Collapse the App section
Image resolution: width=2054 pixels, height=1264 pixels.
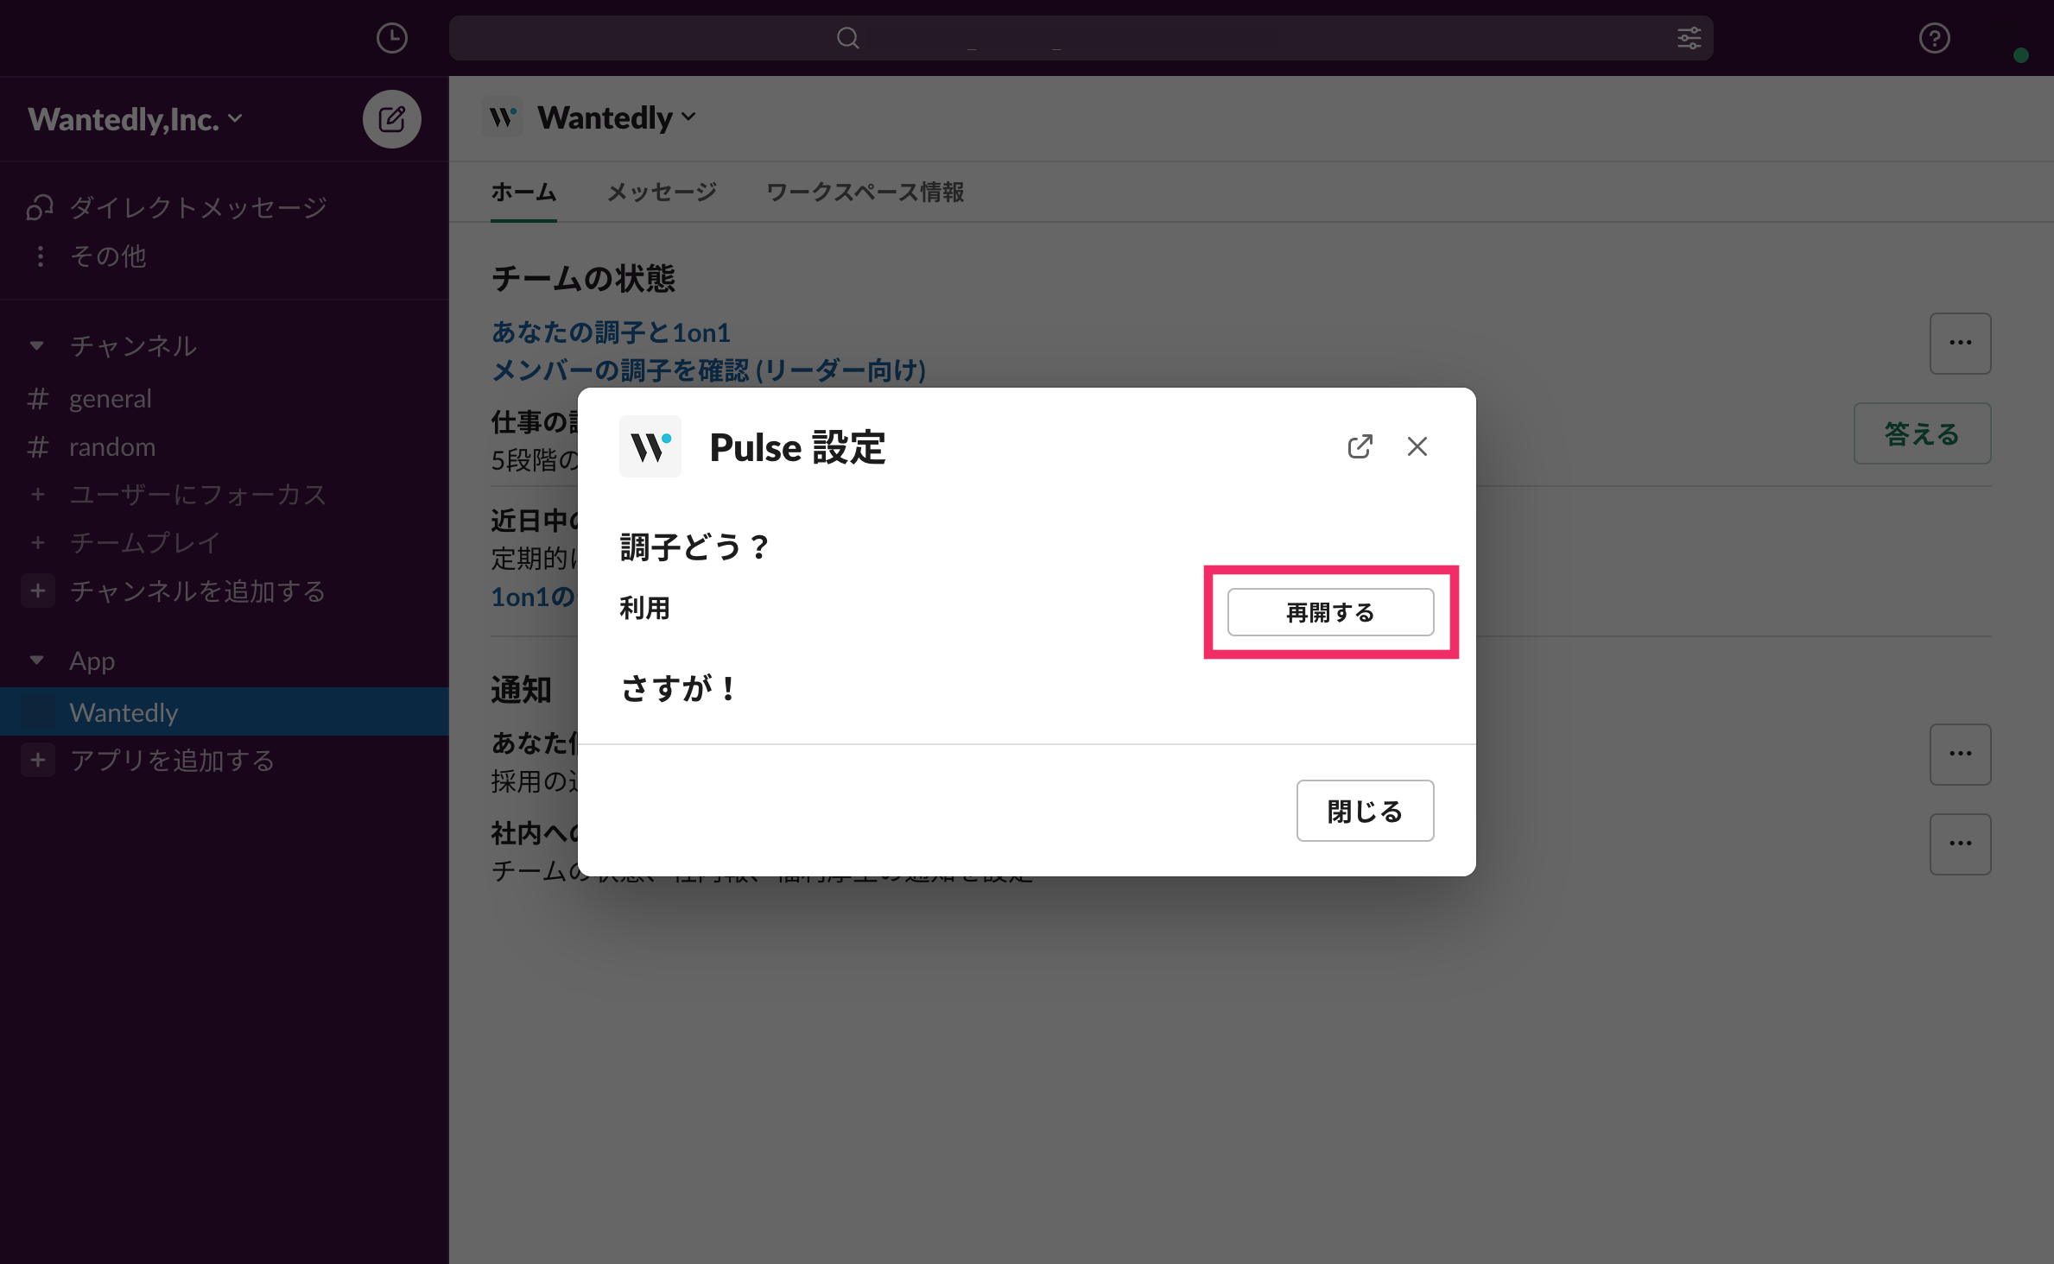point(36,660)
